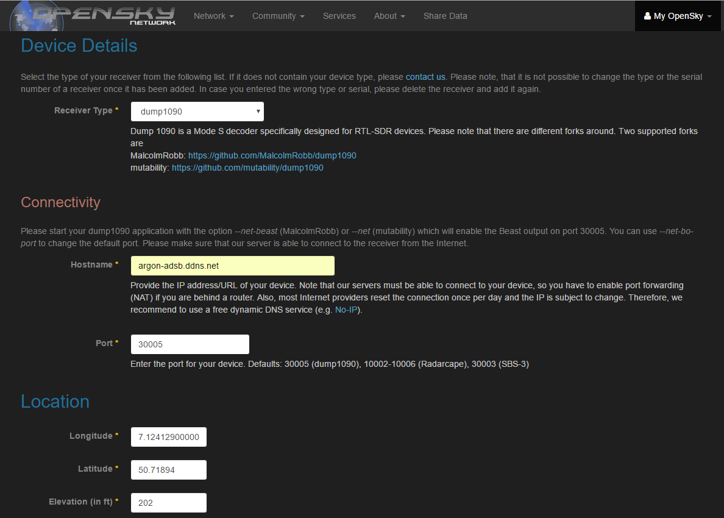
Task: Open the Network menu
Action: point(214,16)
